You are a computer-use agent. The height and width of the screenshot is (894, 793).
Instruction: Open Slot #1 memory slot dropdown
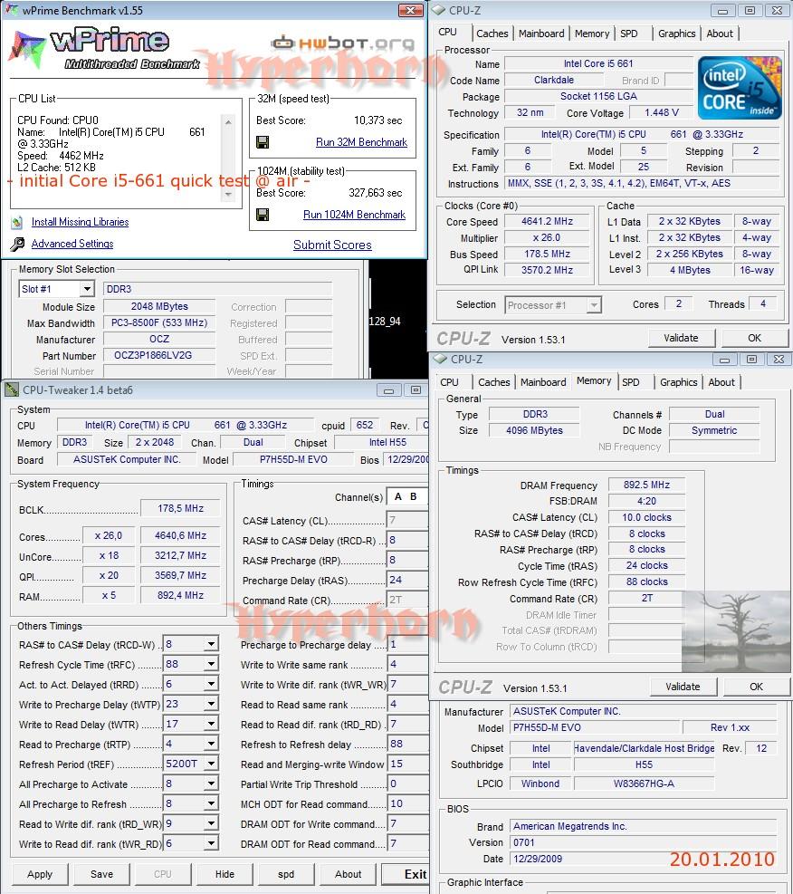pos(87,289)
